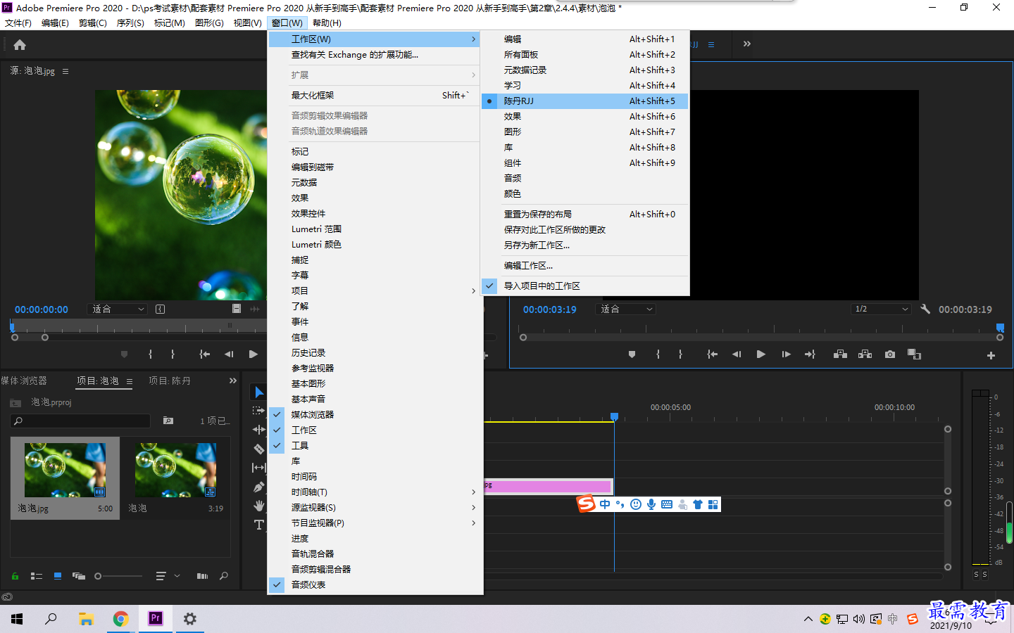The height and width of the screenshot is (633, 1014).
Task: Open 帮助(H) menu
Action: tap(327, 23)
